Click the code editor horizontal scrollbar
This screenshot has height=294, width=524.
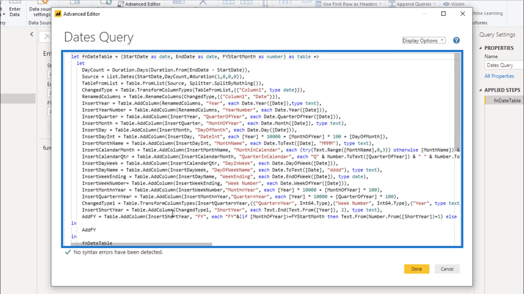[141, 244]
